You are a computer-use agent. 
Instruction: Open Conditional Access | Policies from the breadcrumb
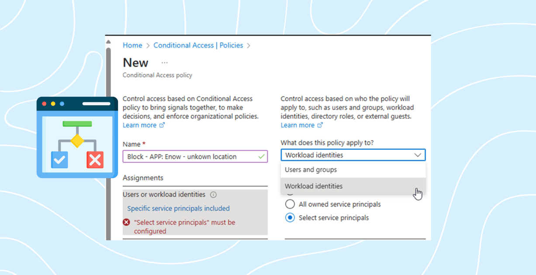pos(197,45)
